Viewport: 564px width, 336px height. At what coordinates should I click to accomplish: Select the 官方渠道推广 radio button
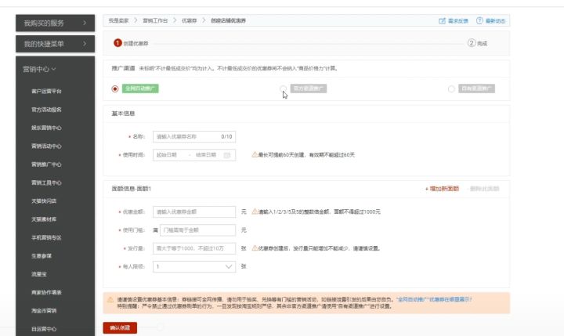(x=283, y=89)
